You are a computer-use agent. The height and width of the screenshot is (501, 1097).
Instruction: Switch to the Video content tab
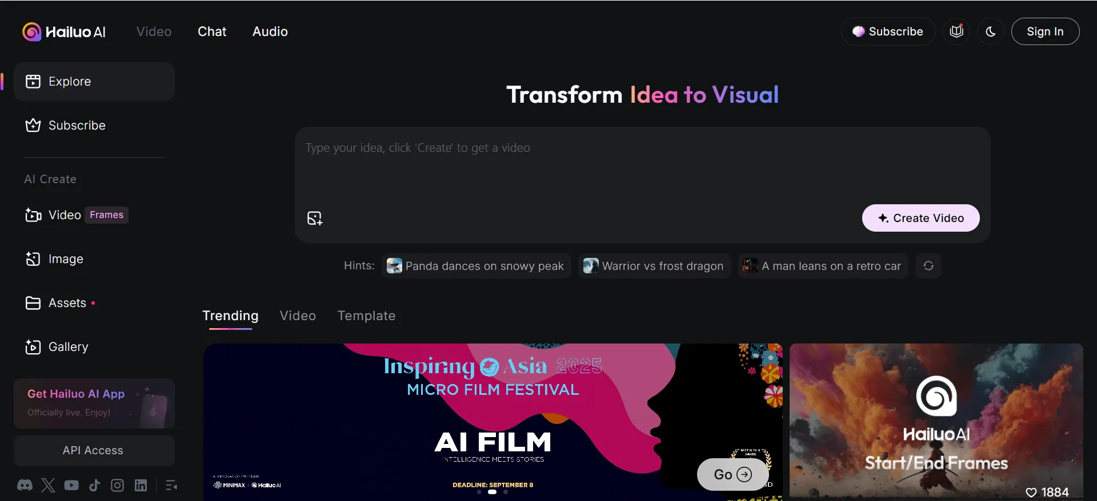[298, 316]
